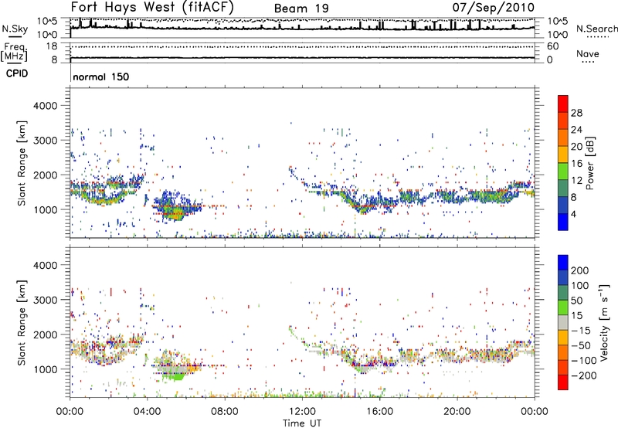Click the 'Slant Range [km]' label of the velocity panel
This screenshot has height=428, width=618.
click(22, 322)
